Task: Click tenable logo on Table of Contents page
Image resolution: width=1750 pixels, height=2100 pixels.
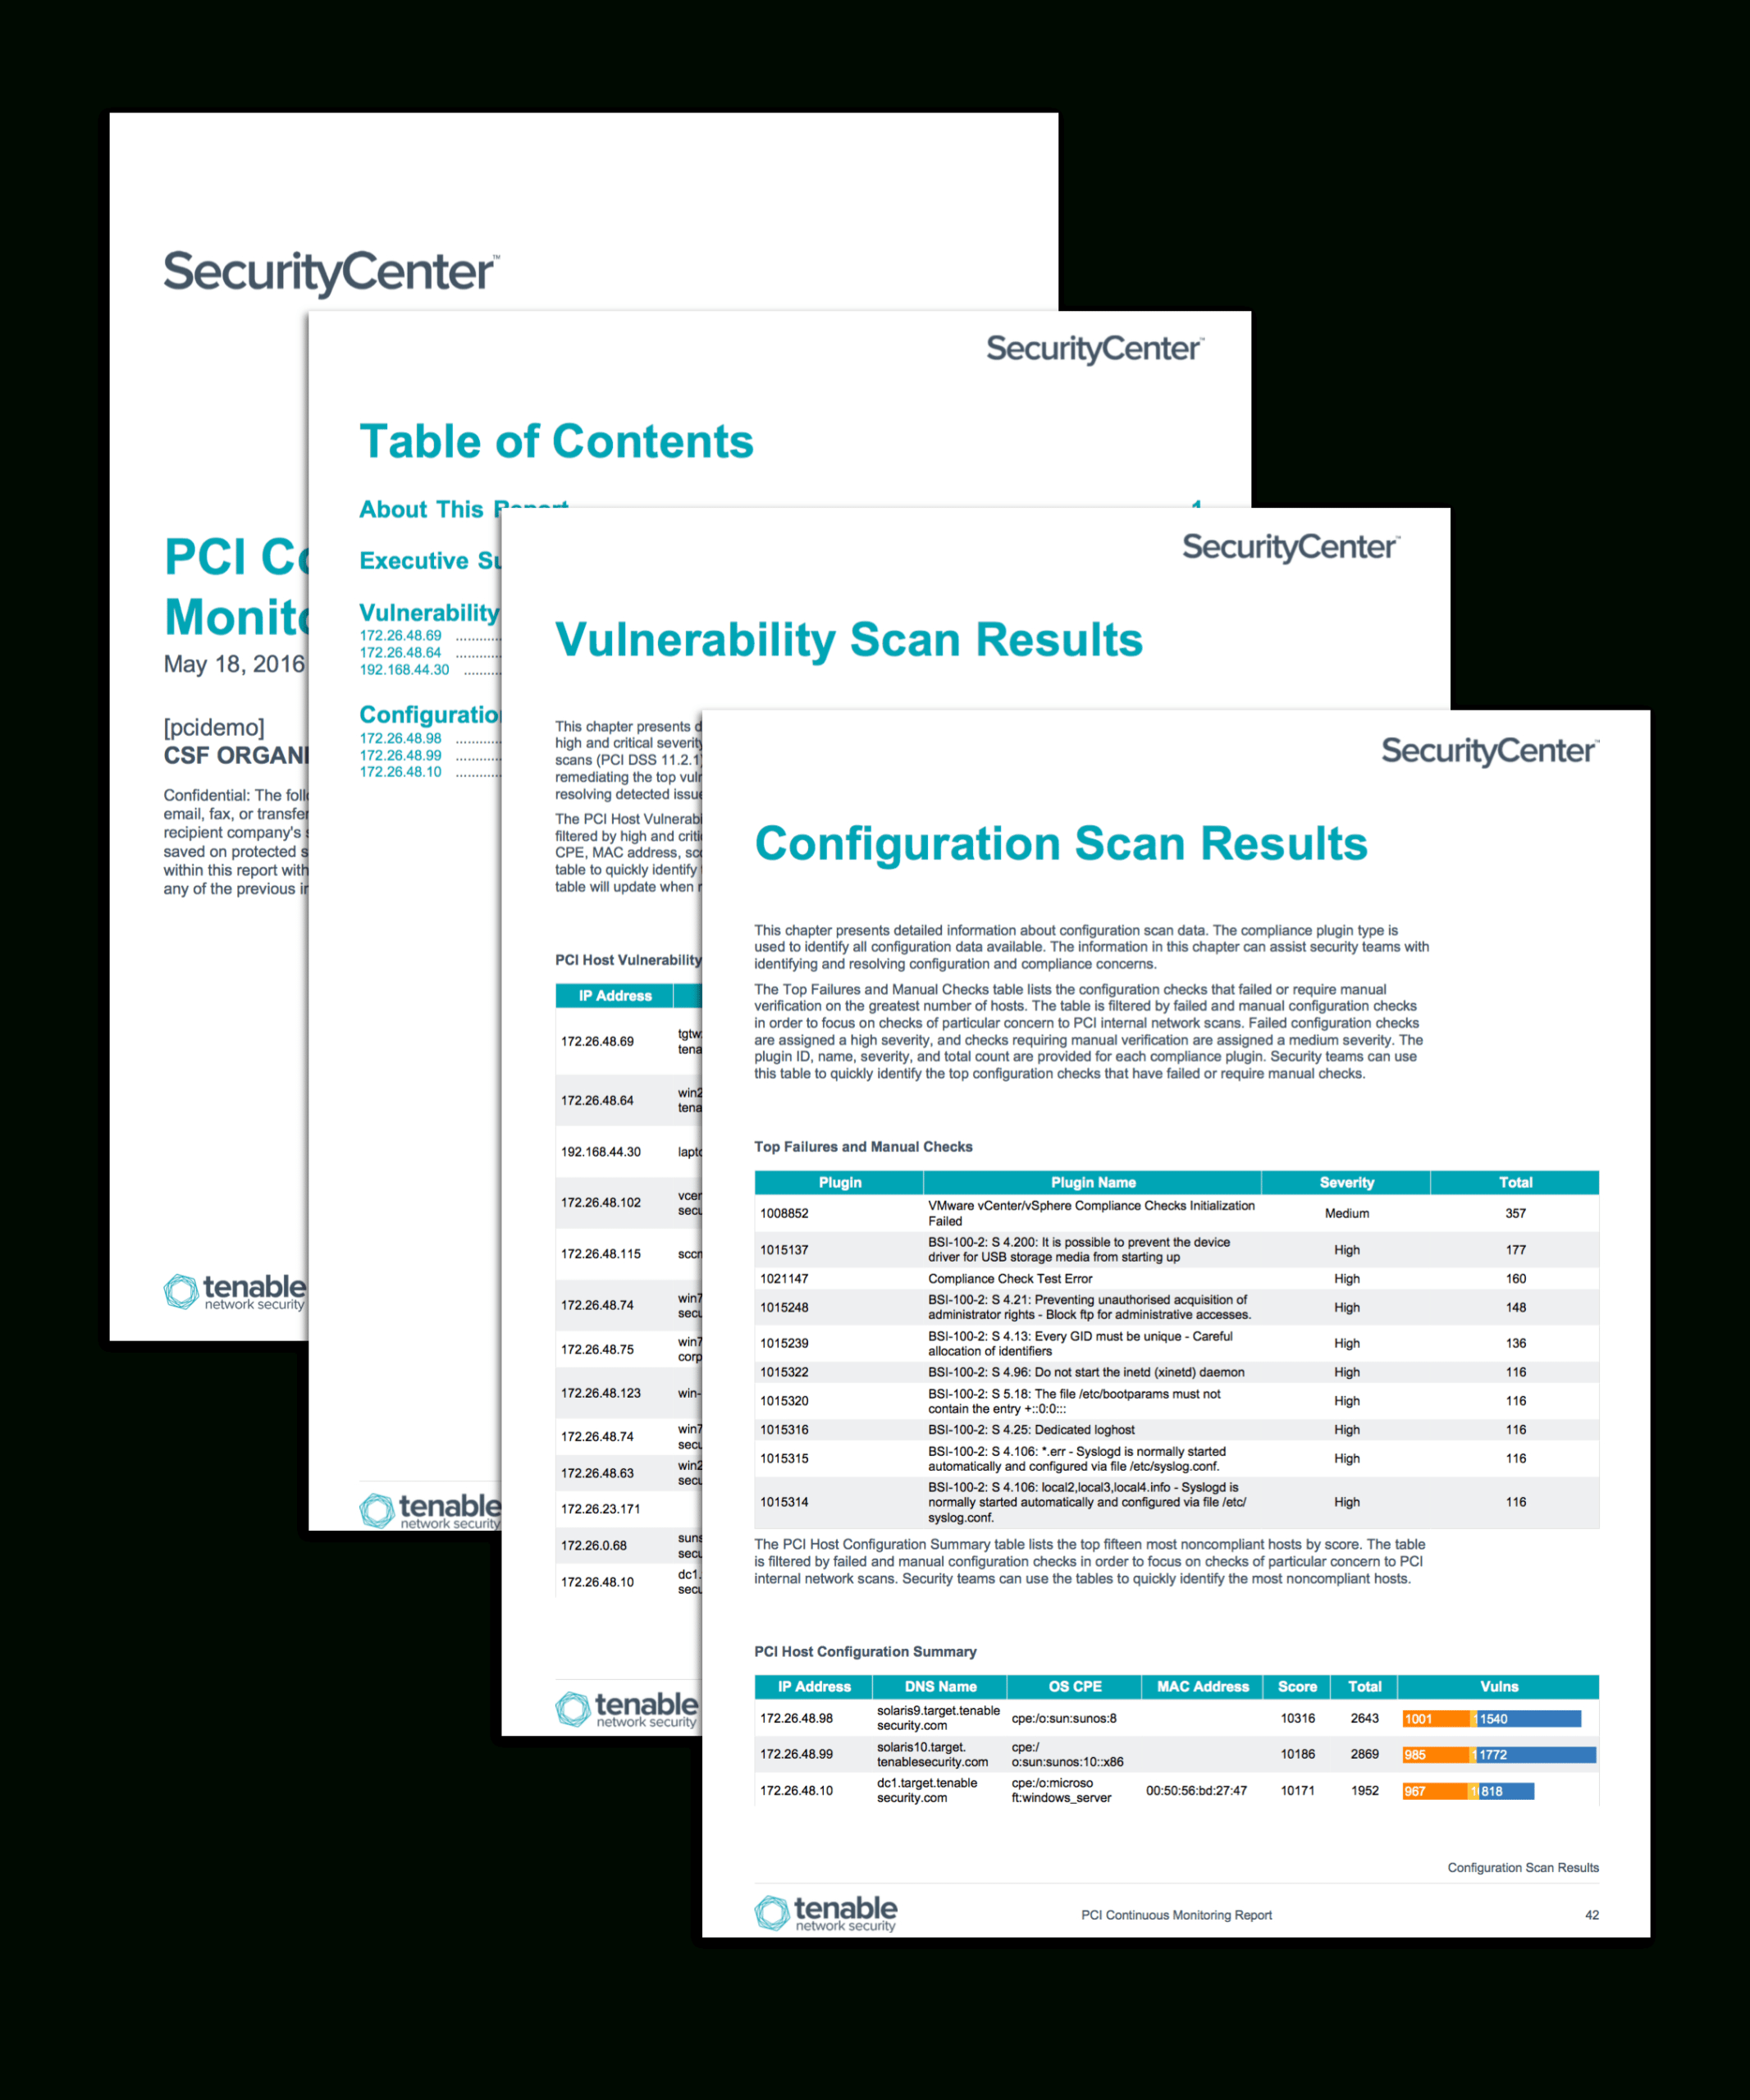Action: point(431,1510)
